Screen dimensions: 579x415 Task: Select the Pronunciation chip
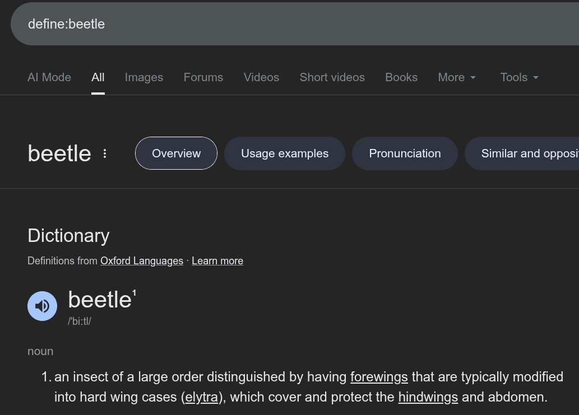click(405, 153)
